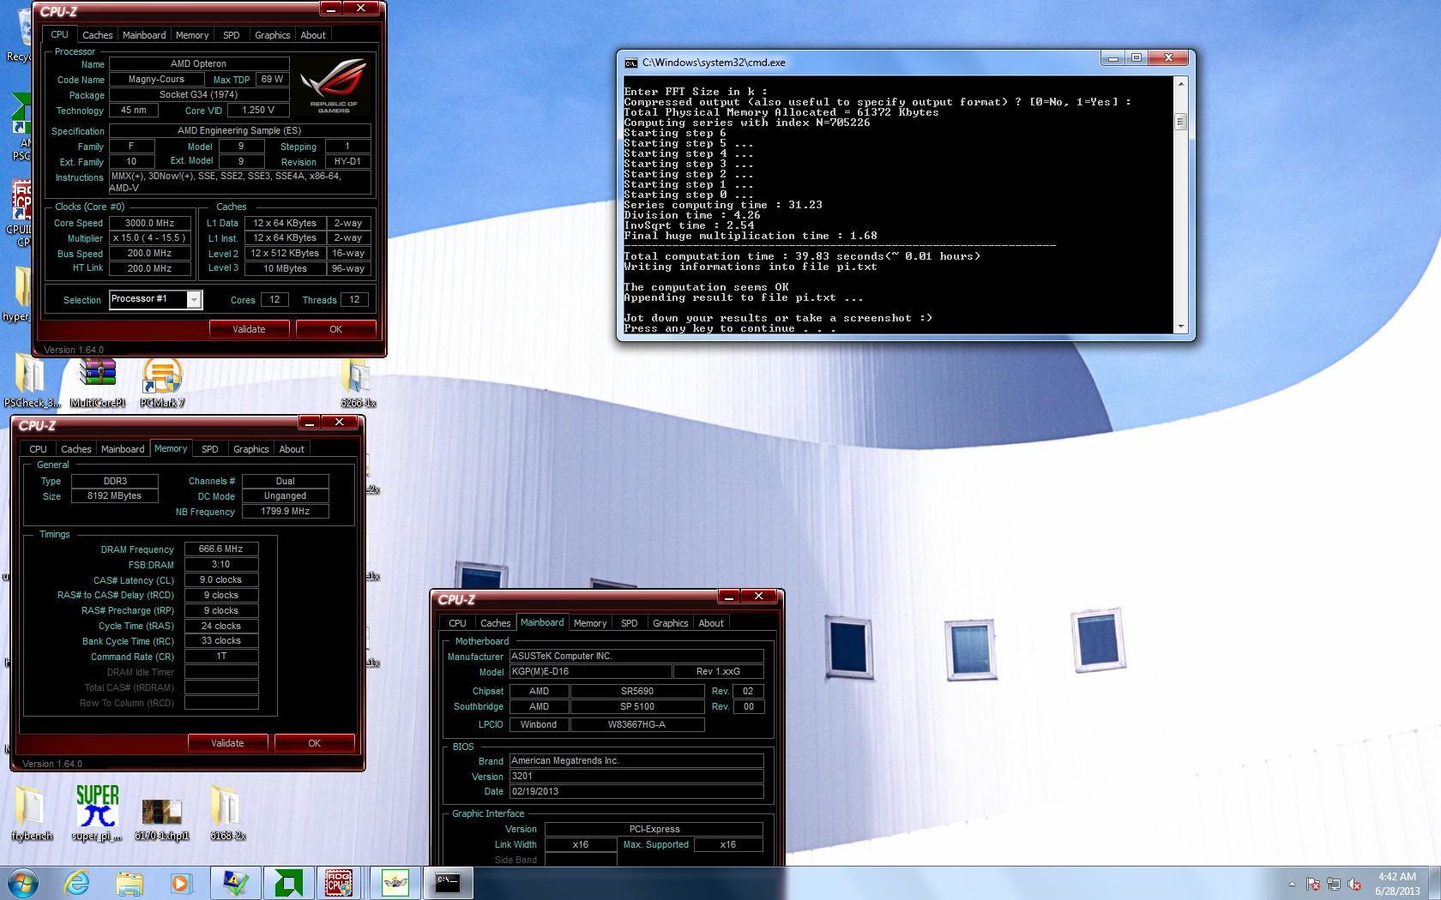Image resolution: width=1441 pixels, height=900 pixels.
Task: Open Caches tab in Mainboard CPU-Z window
Action: point(495,623)
